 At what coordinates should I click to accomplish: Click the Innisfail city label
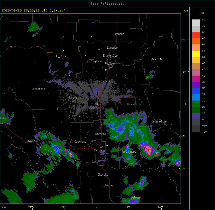104,81
